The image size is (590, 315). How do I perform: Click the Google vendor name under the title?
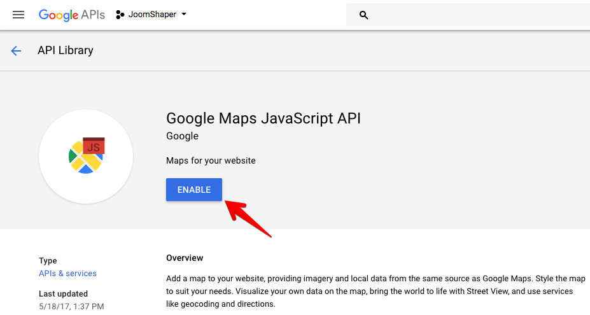(182, 136)
